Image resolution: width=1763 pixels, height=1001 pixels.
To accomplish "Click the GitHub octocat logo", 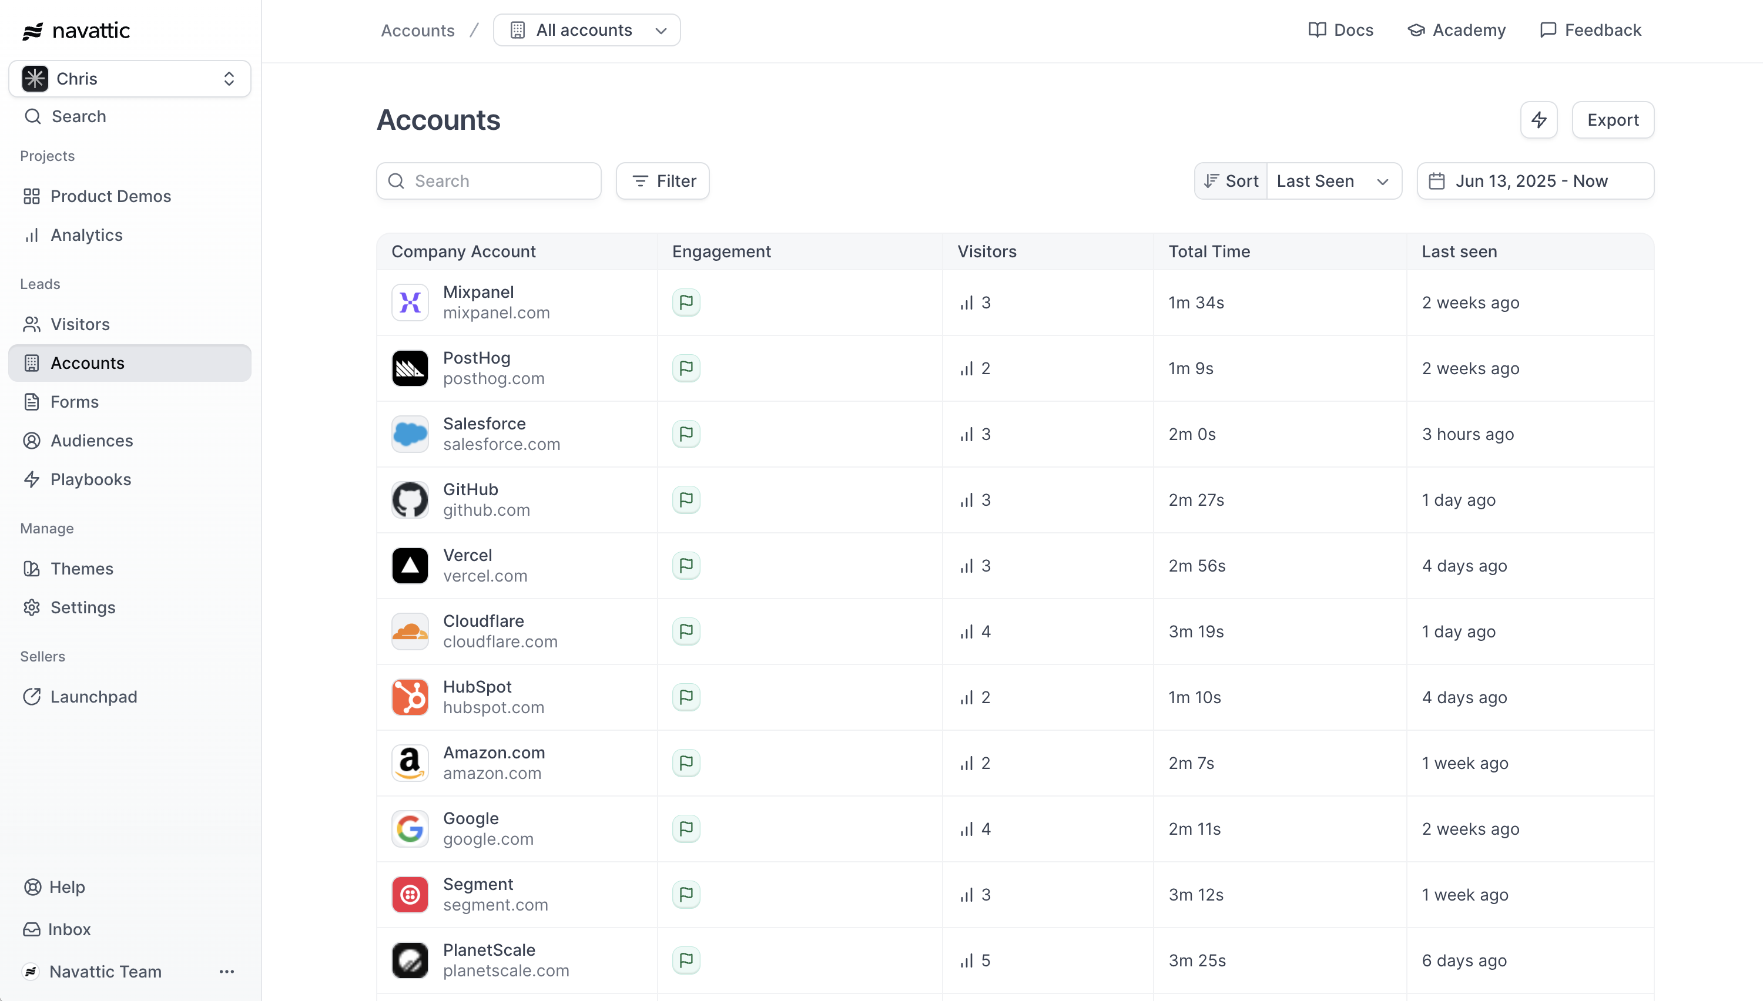I will [410, 500].
